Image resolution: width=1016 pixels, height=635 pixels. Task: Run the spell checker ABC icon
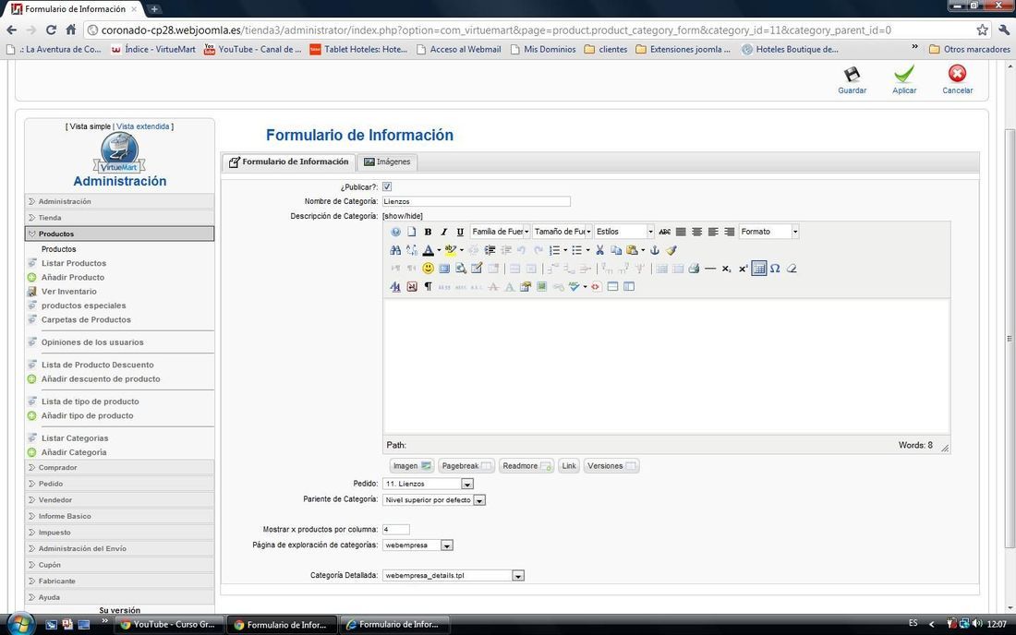(x=575, y=286)
